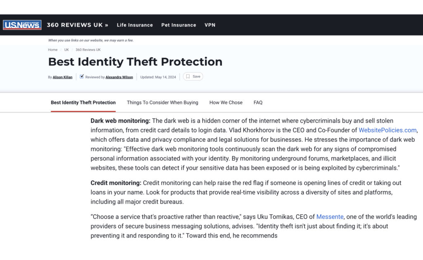The image size is (423, 260).
Task: Open VPN menu item
Action: tap(210, 25)
